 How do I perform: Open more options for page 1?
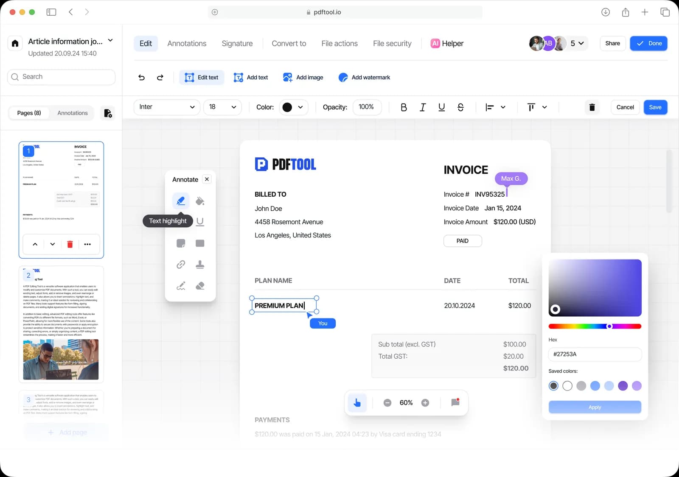(87, 244)
